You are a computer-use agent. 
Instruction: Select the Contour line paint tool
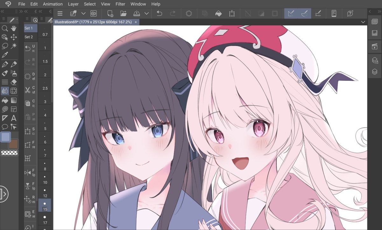click(x=5, y=109)
